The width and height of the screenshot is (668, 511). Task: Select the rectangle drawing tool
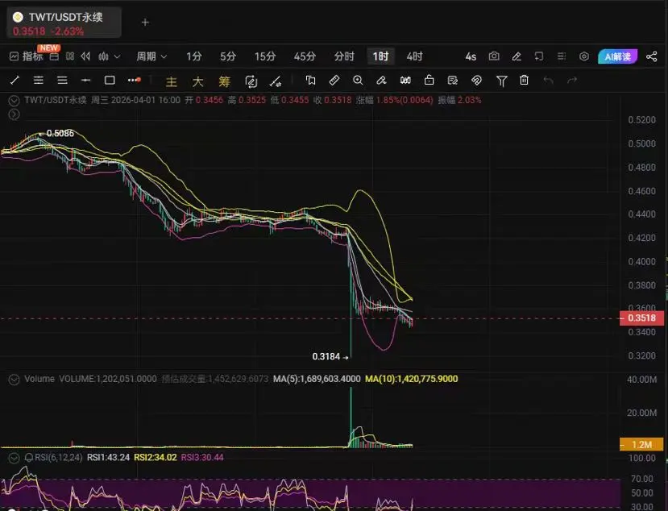pos(110,80)
